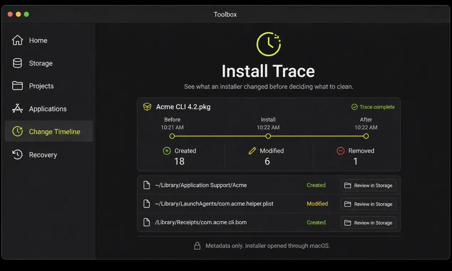Click file icon for Application Support/Acme row
This screenshot has height=271, width=452.
click(146, 185)
